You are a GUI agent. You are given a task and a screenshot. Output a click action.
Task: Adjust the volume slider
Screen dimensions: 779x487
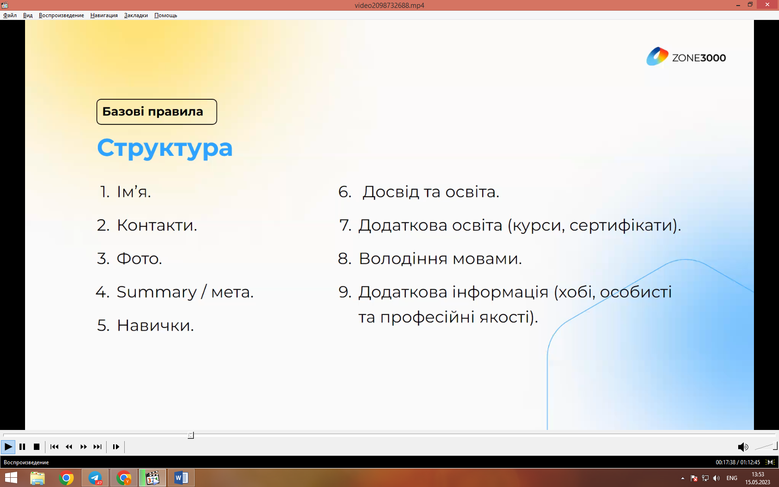click(766, 447)
